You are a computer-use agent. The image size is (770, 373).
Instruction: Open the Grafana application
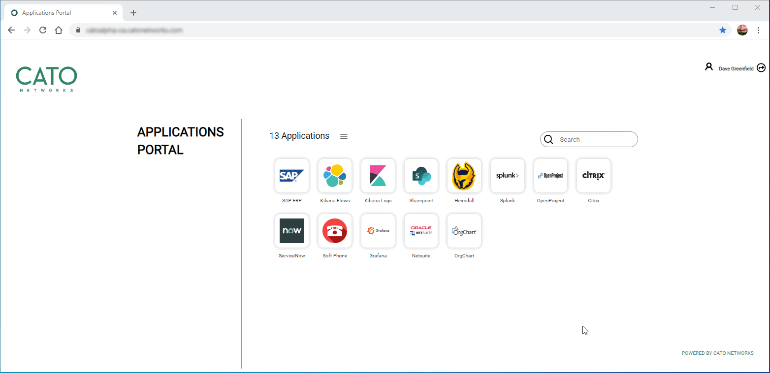click(x=378, y=231)
